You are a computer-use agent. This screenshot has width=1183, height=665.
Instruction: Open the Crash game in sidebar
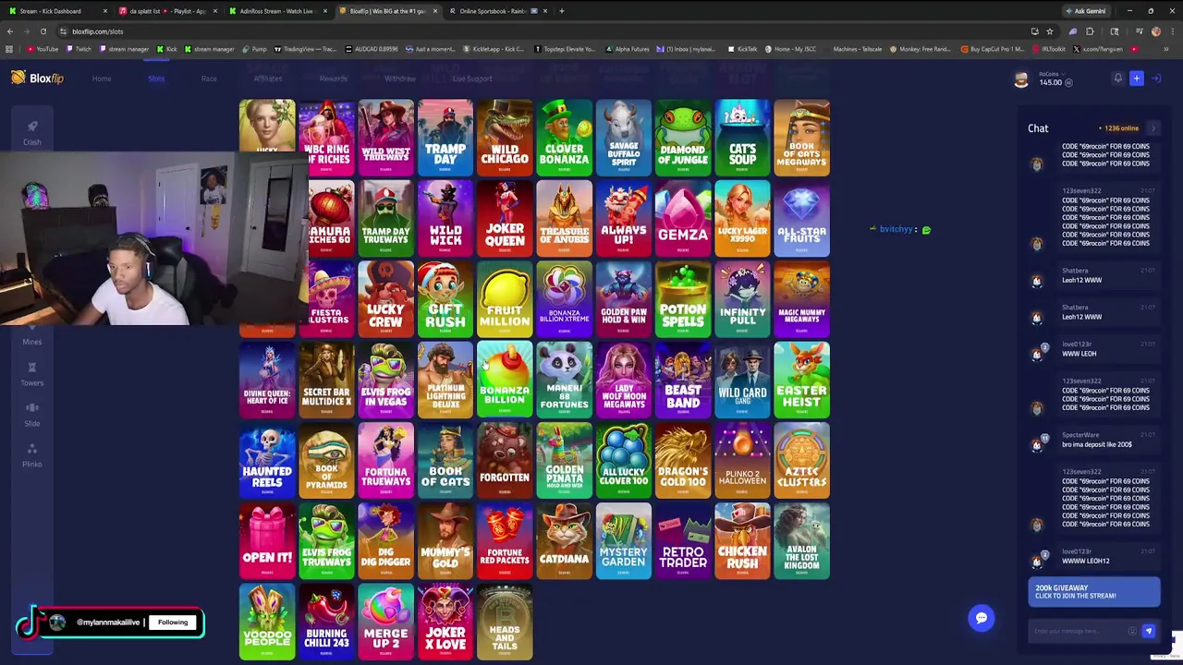point(32,132)
